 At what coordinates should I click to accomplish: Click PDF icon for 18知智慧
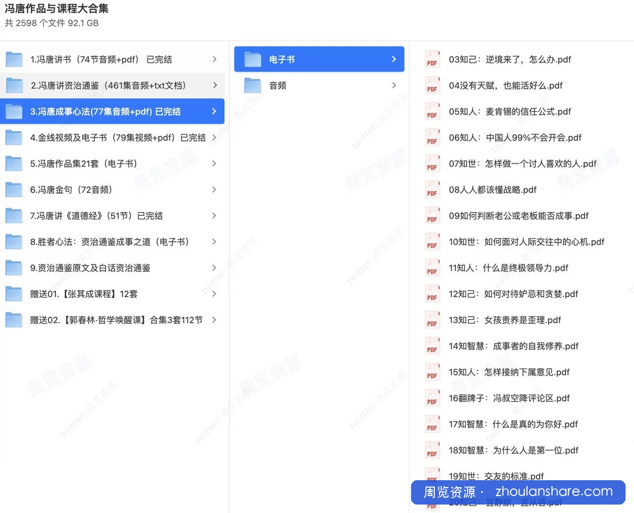point(433,450)
